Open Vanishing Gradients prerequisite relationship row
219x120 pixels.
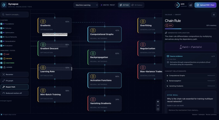[190, 86]
